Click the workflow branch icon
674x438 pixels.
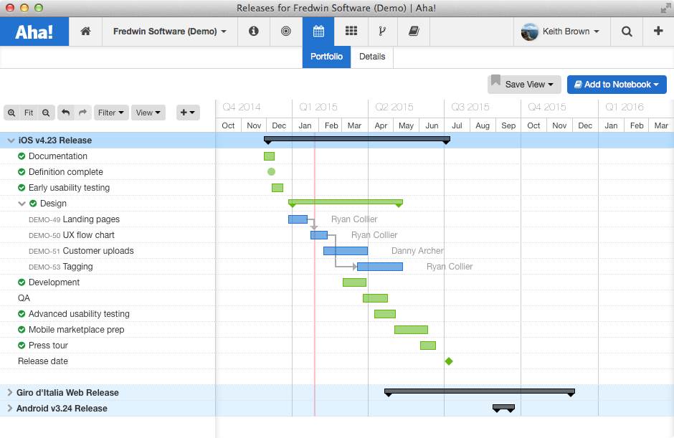click(x=382, y=32)
